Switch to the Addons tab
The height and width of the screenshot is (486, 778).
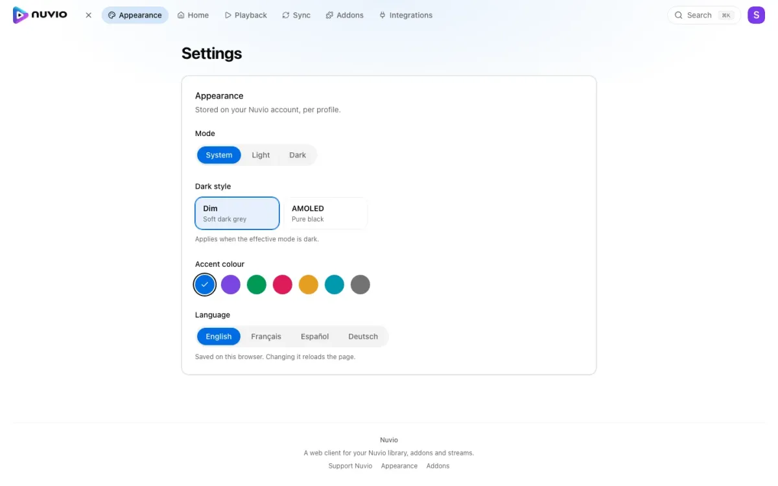tap(344, 15)
